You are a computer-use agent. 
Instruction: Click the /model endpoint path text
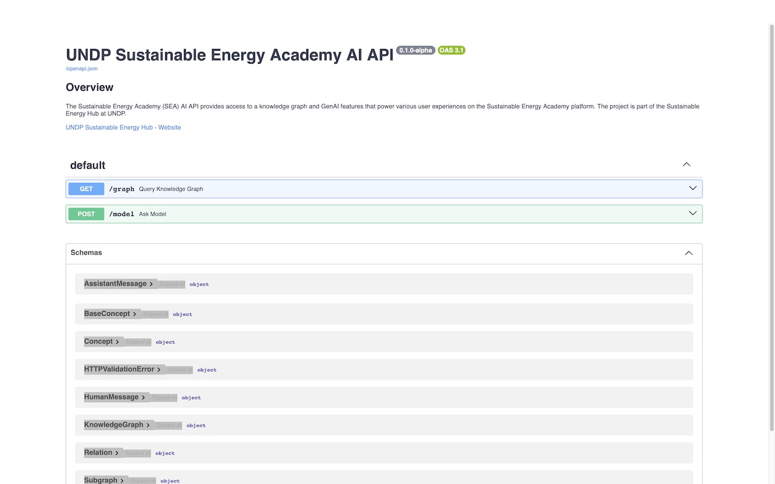122,214
